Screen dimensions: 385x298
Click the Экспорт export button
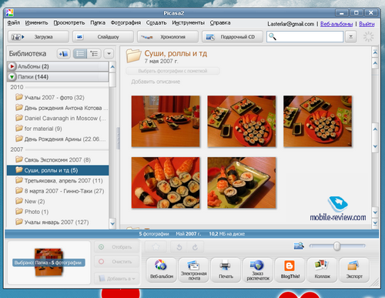coord(354,270)
